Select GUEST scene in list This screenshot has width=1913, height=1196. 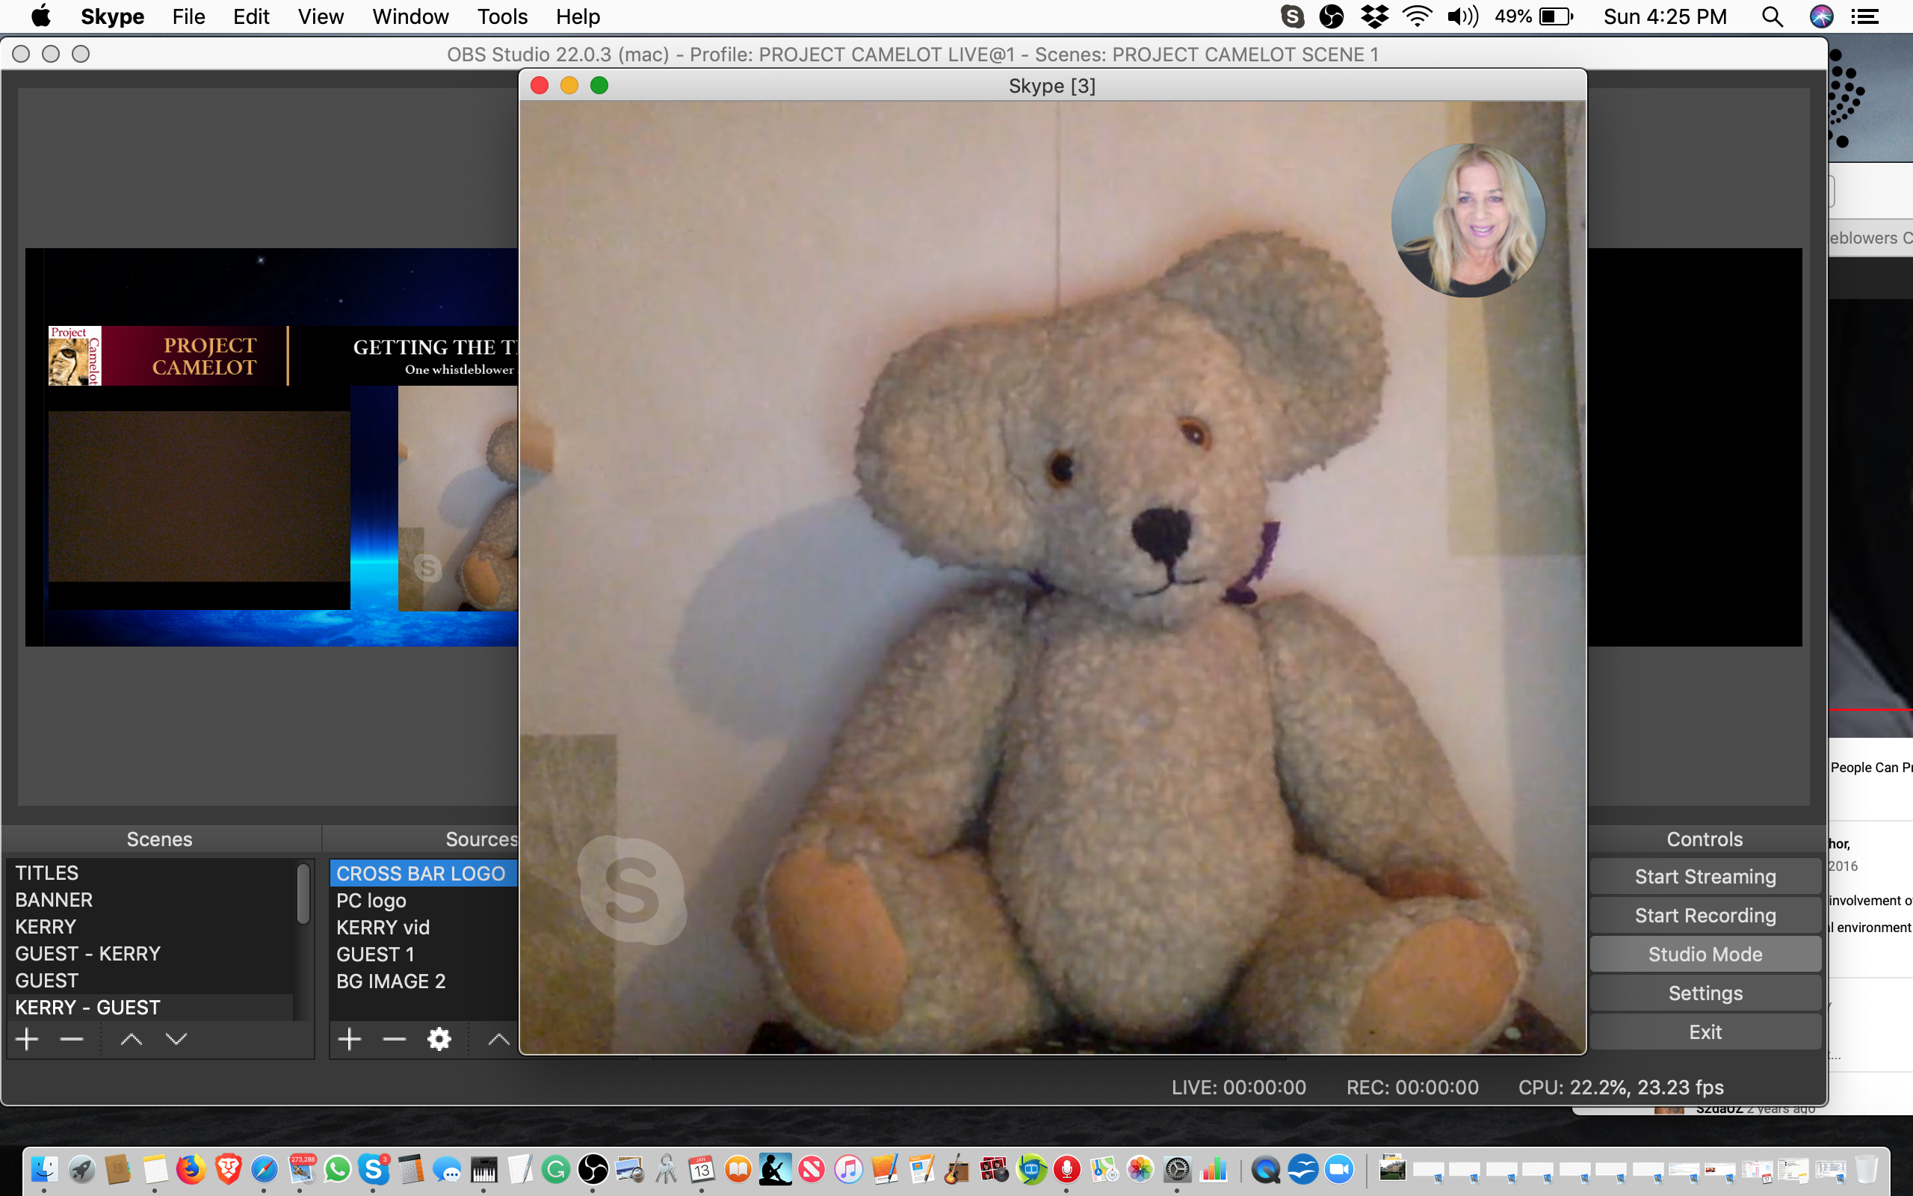pos(150,980)
